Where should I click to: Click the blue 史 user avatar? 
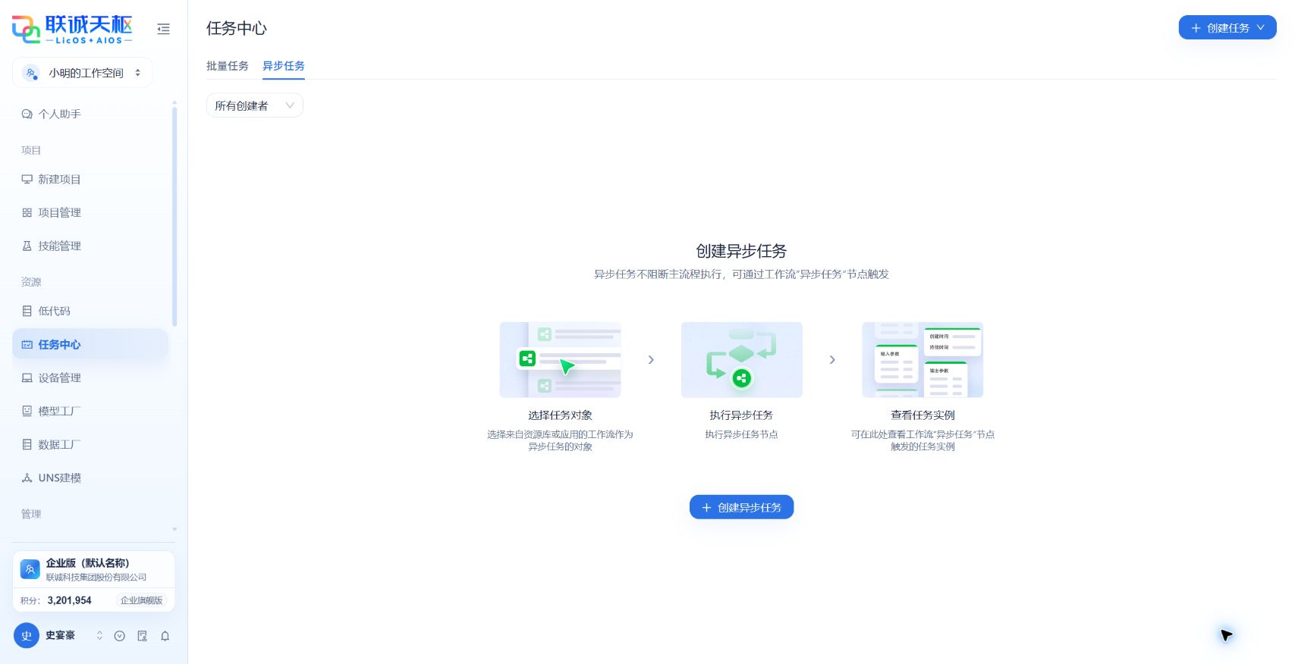(x=27, y=636)
